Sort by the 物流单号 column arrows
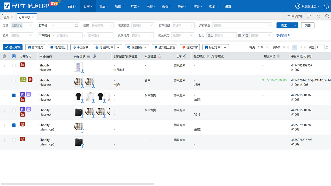The width and height of the screenshot is (331, 186). coord(278,56)
